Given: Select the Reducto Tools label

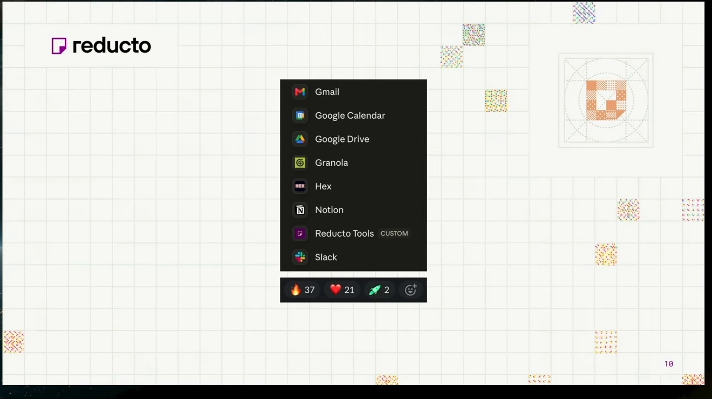Looking at the screenshot, I should (x=345, y=233).
